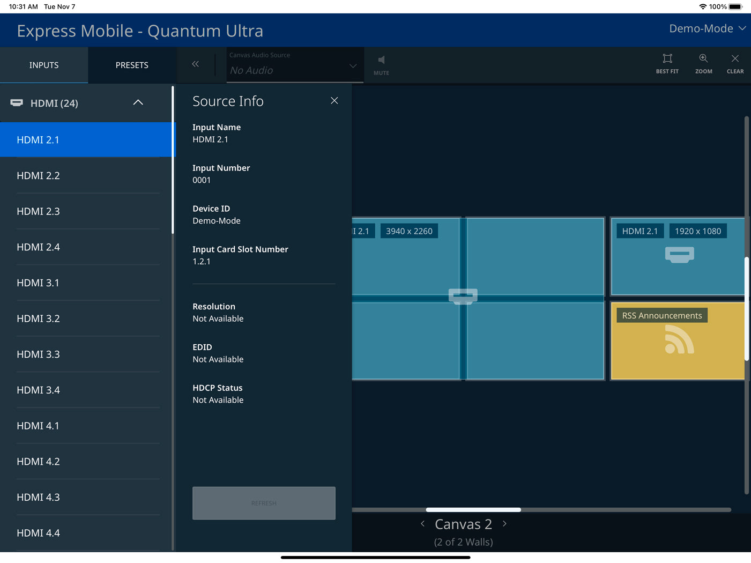Click the Input Number value 0001
Image resolution: width=751 pixels, height=563 pixels.
coord(202,180)
